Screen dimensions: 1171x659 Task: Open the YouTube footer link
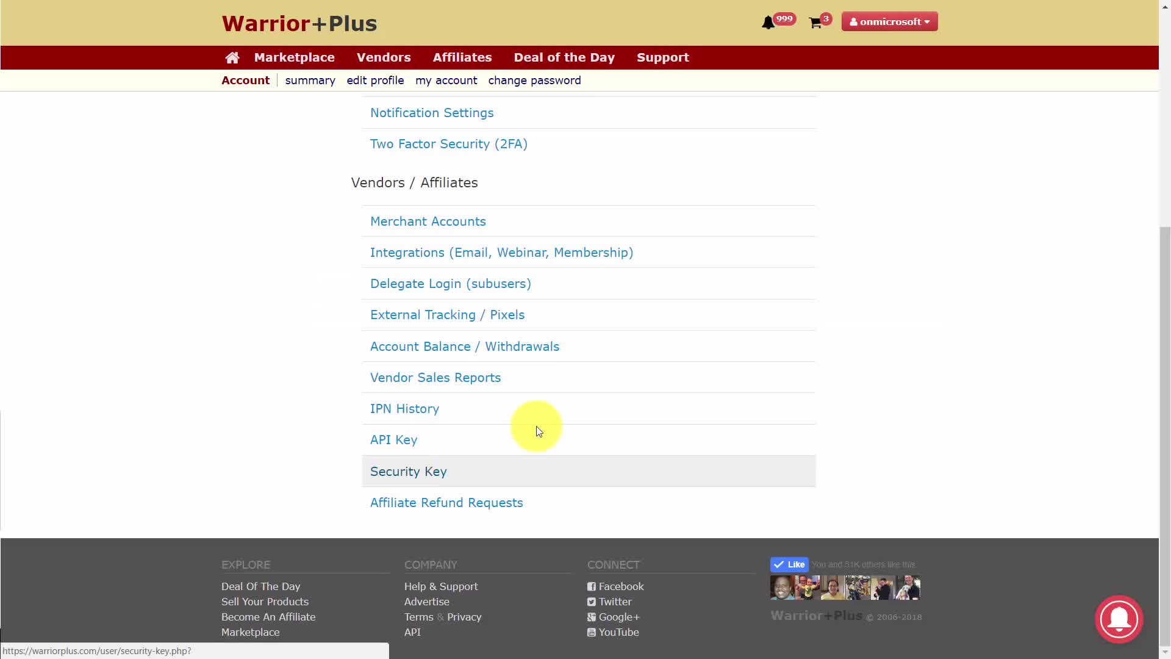[x=613, y=632]
